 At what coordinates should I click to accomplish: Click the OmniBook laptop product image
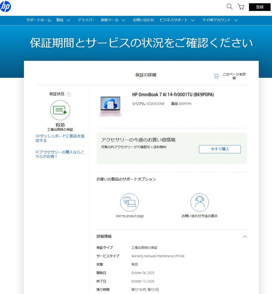110,106
